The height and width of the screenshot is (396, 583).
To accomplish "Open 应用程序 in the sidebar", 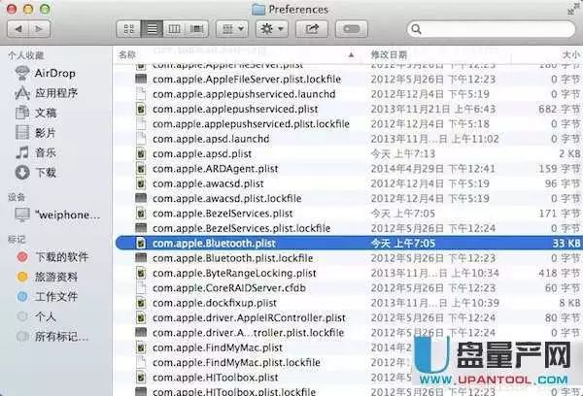I will click(46, 93).
